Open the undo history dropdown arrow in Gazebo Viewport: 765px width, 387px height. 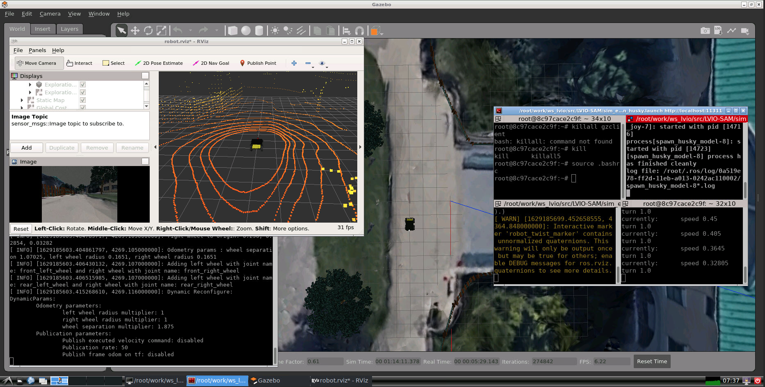coord(190,30)
